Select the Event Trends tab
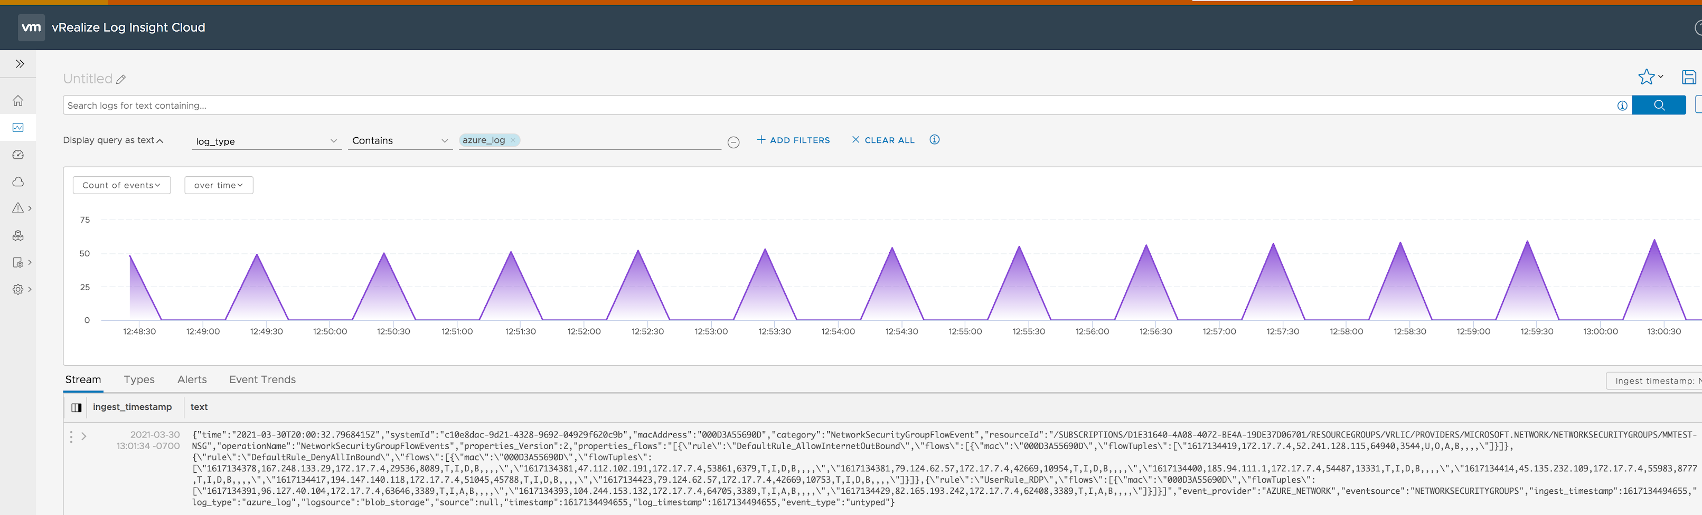This screenshot has width=1702, height=515. click(262, 379)
